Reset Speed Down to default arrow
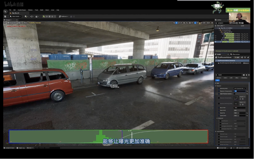Screen dimensions: 254x159 pos(247,116)
